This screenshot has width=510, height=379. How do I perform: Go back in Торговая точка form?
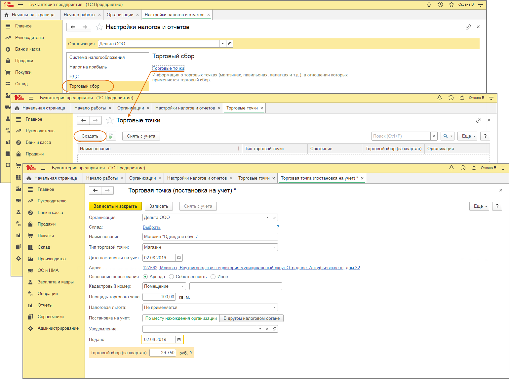tap(95, 190)
